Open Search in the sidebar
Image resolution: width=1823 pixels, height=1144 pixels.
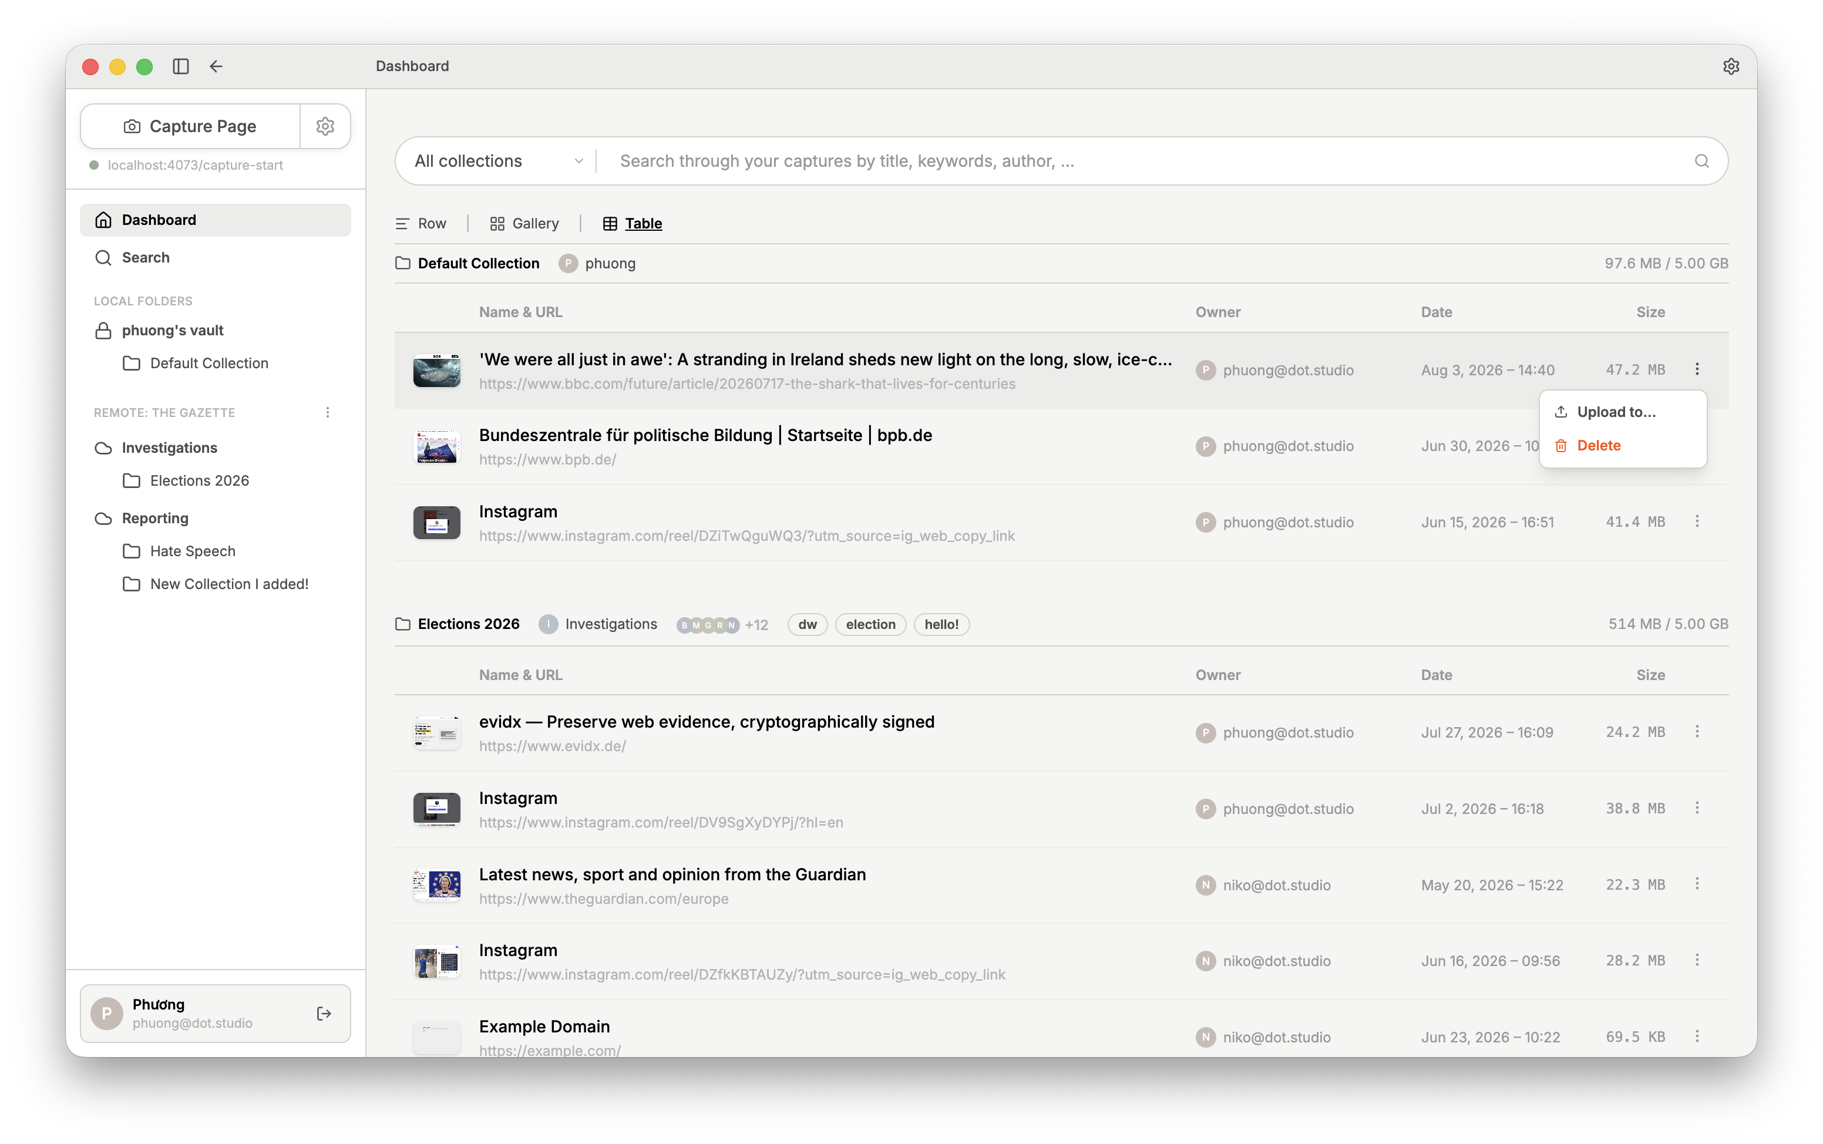click(215, 258)
